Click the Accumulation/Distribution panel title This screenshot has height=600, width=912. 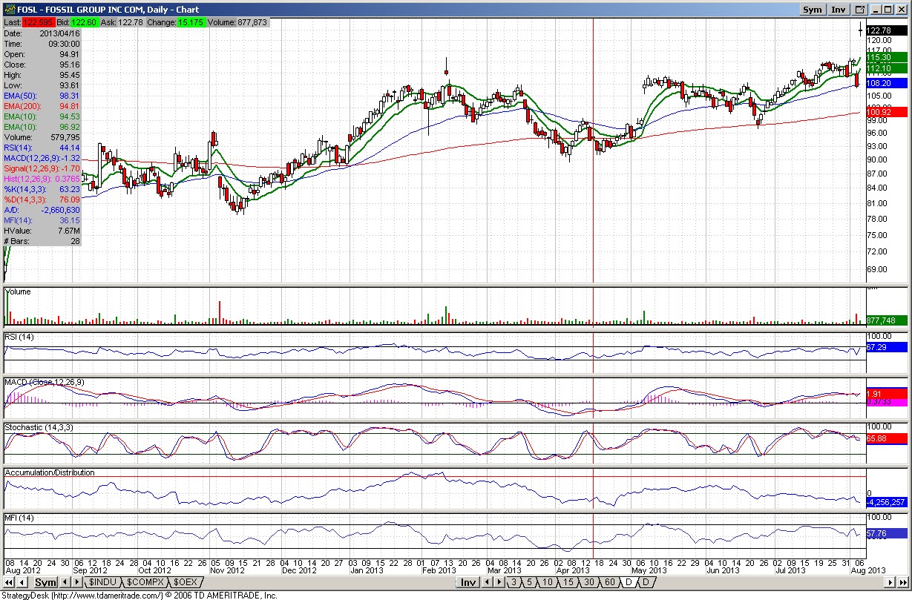pos(50,472)
